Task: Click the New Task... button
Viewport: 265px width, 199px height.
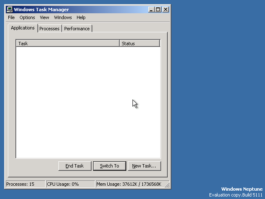Action: pyautogui.click(x=145, y=166)
